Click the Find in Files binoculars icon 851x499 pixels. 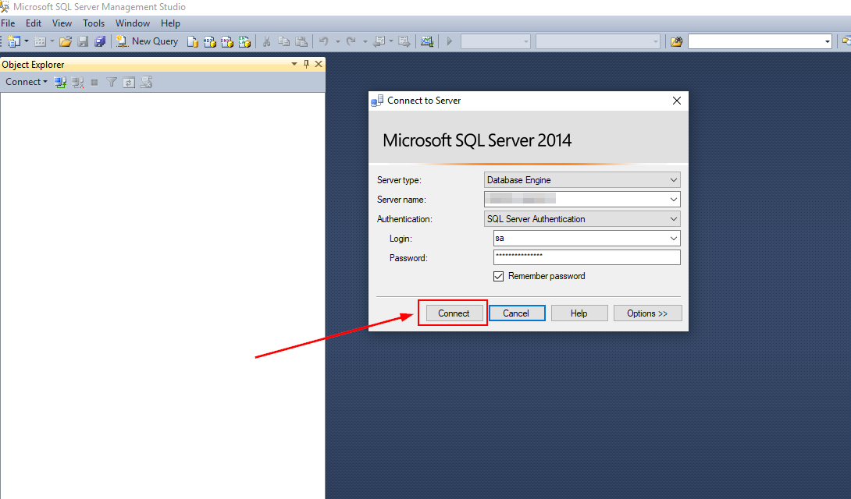click(x=676, y=41)
